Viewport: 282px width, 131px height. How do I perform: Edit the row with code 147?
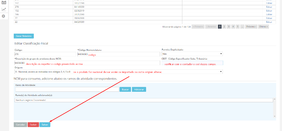coord(269,3)
